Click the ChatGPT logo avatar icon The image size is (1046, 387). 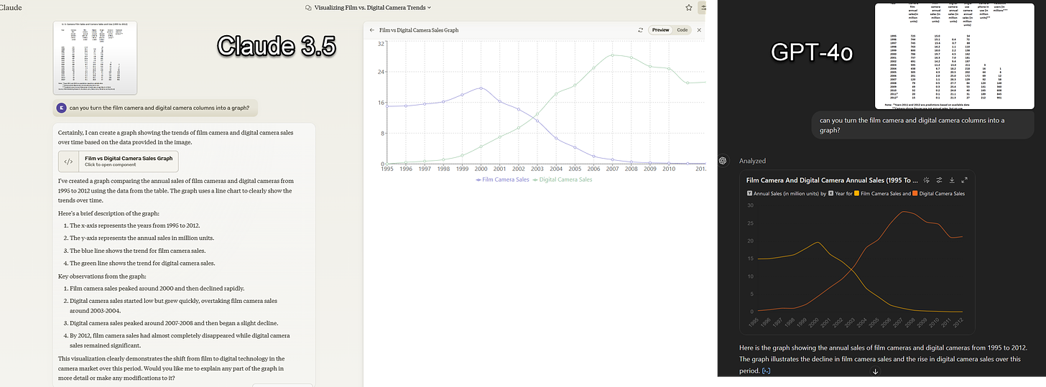point(724,161)
